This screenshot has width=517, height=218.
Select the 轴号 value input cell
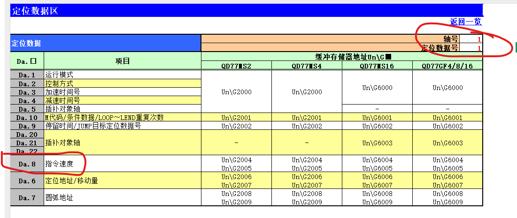pos(471,39)
